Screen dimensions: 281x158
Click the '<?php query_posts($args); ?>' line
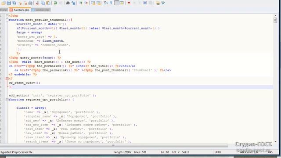tap(35, 57)
